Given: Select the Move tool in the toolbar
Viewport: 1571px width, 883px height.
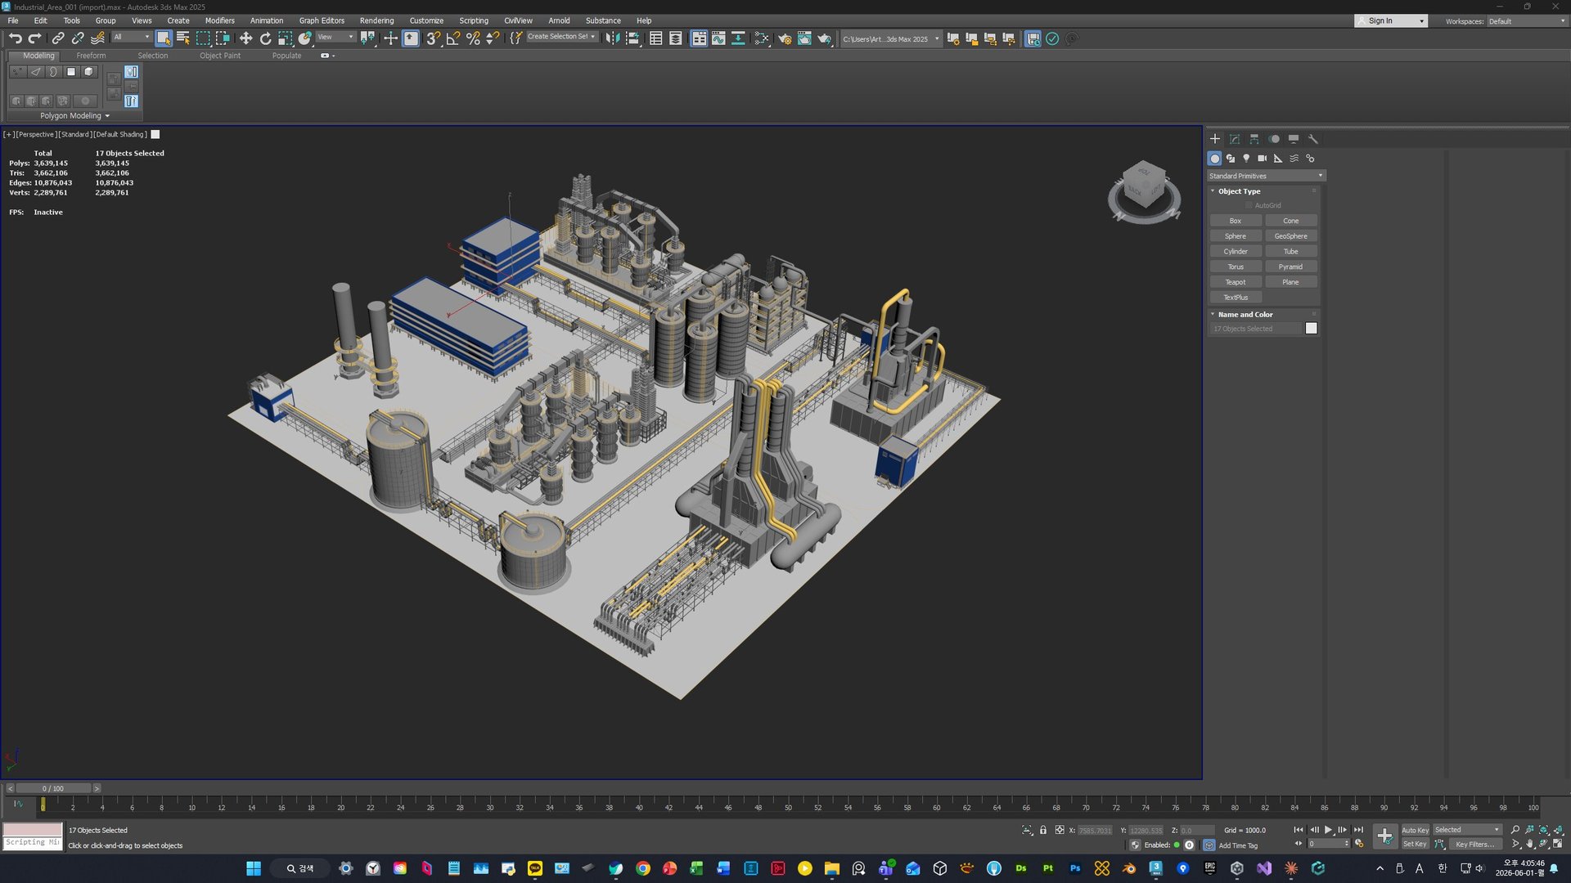Looking at the screenshot, I should (245, 38).
